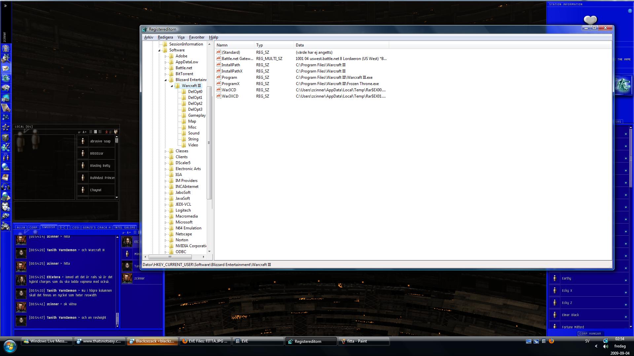The height and width of the screenshot is (356, 634).
Task: Click Firefox icon in system tray
Action: [x=551, y=341]
